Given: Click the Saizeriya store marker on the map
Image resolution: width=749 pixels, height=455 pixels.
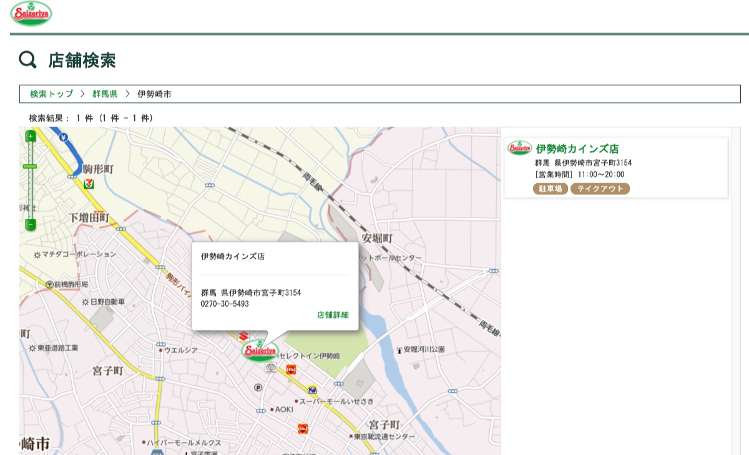Looking at the screenshot, I should (x=260, y=351).
